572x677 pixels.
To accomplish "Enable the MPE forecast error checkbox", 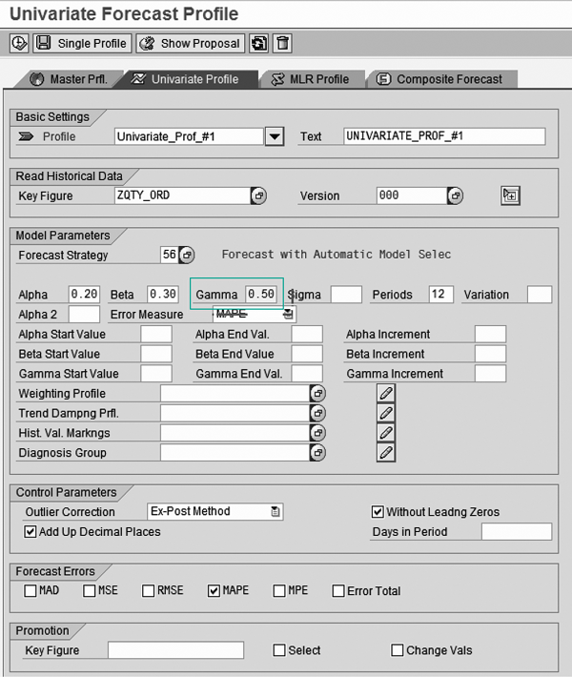I will coord(279,590).
